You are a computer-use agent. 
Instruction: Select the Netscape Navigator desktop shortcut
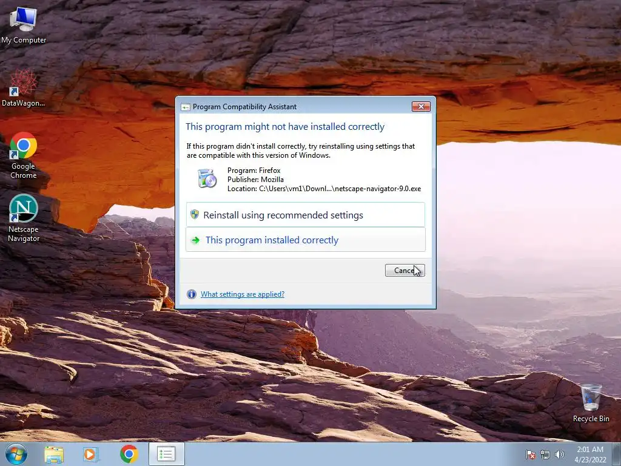24,218
